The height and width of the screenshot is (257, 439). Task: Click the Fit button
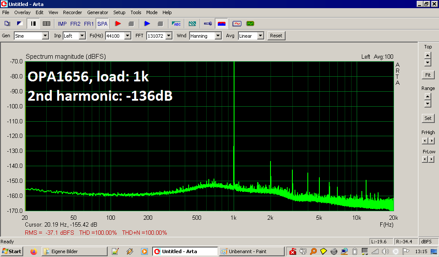pyautogui.click(x=428, y=75)
